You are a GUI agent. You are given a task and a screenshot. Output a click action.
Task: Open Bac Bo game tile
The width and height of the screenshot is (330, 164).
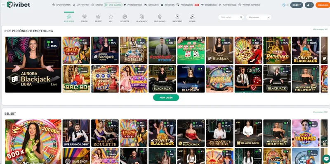point(76,79)
